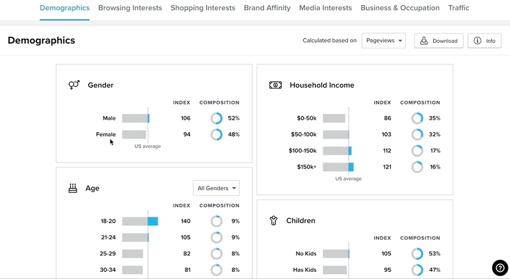Select the Business & Occupation tab

(400, 8)
